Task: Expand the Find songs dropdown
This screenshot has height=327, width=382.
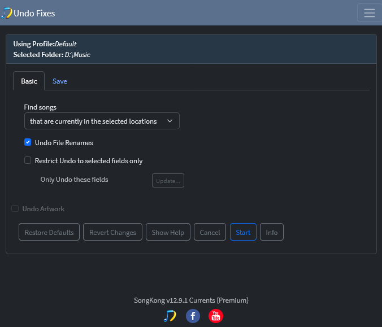Action: (x=102, y=121)
